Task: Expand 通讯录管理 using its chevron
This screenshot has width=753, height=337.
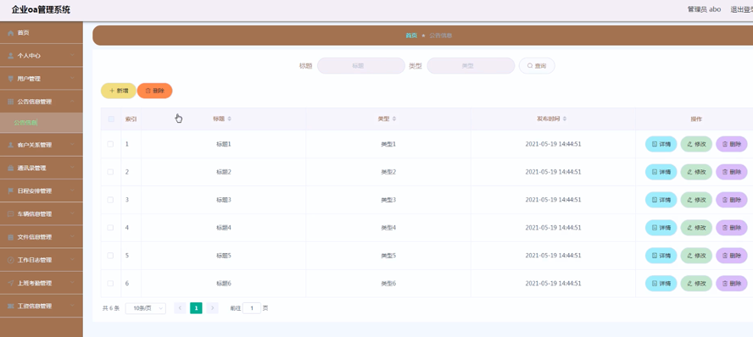Action: [73, 168]
